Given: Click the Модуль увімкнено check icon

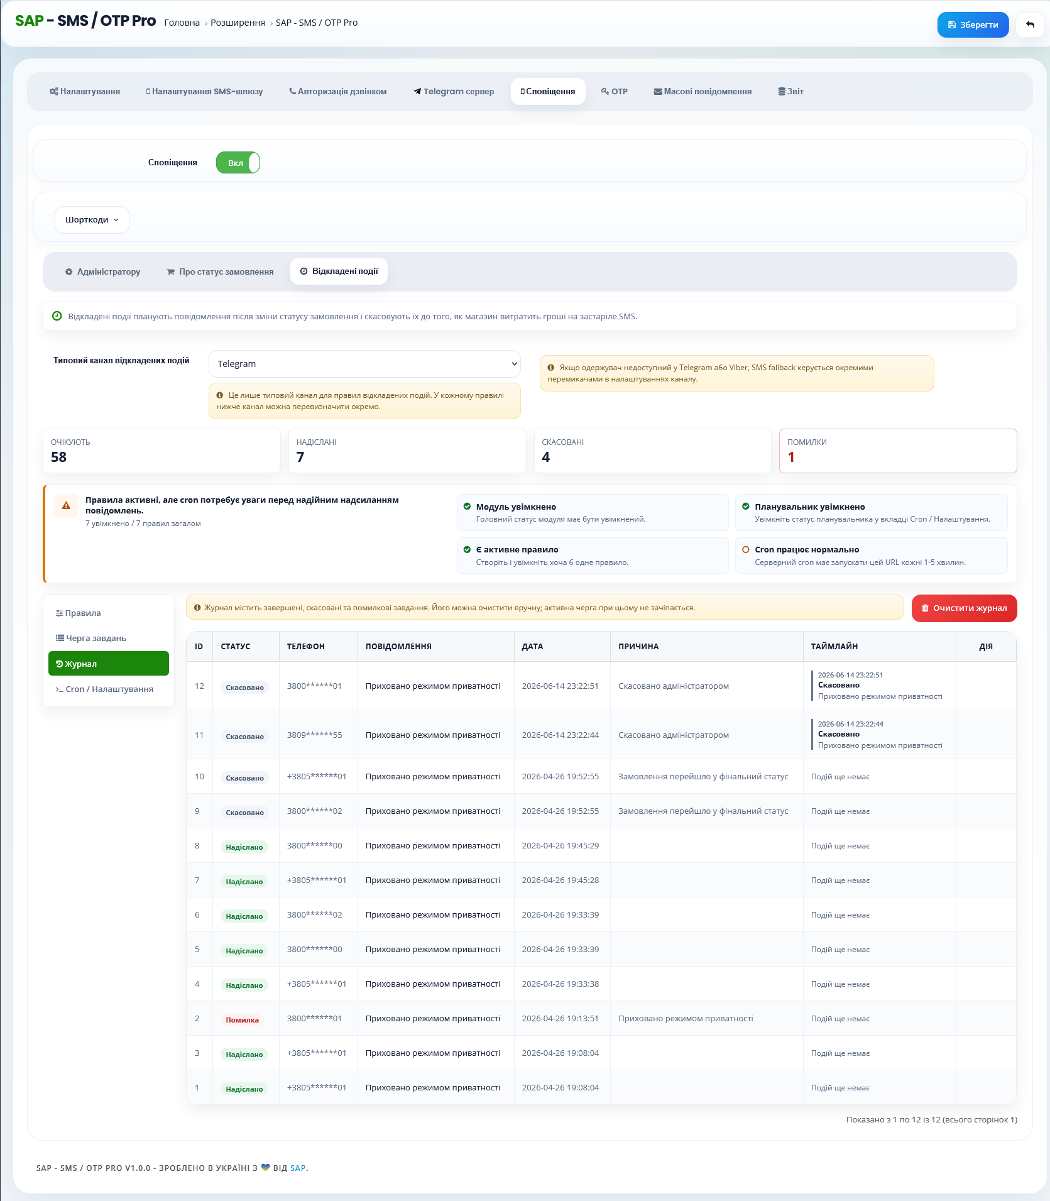Looking at the screenshot, I should click(x=467, y=507).
